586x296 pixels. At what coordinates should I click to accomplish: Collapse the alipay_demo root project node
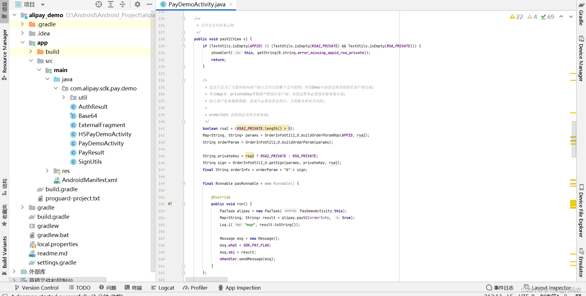(x=14, y=15)
